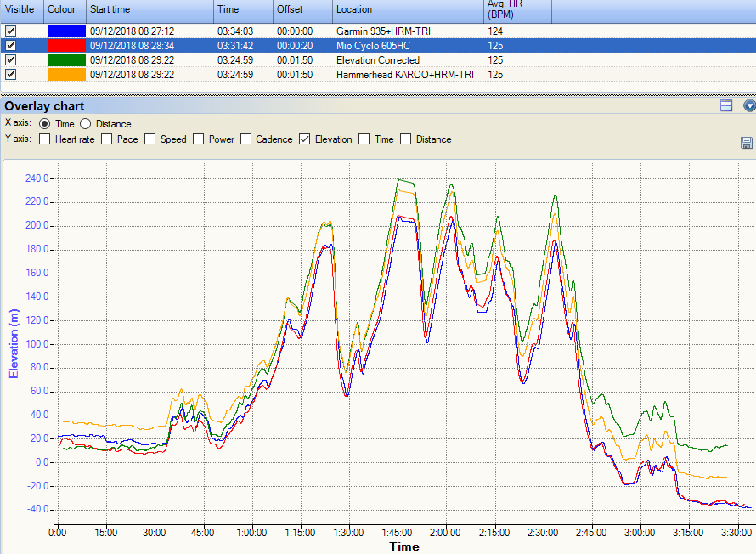Select Distance for the X axis

coord(85,124)
